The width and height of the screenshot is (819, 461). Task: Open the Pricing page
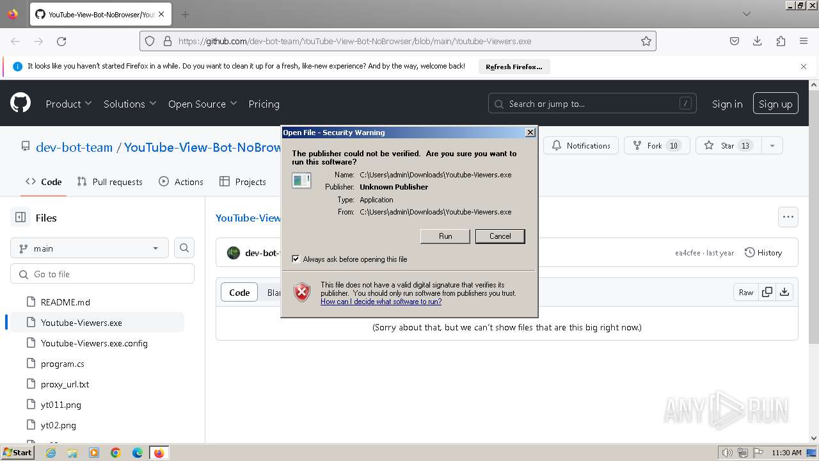click(264, 104)
